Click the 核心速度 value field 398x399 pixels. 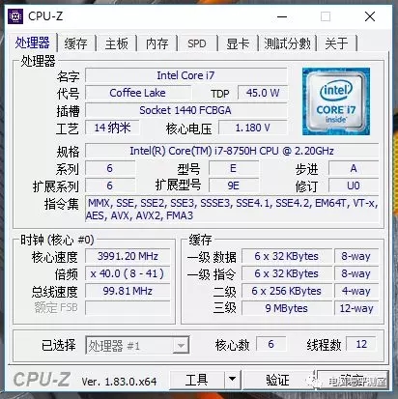click(x=128, y=256)
